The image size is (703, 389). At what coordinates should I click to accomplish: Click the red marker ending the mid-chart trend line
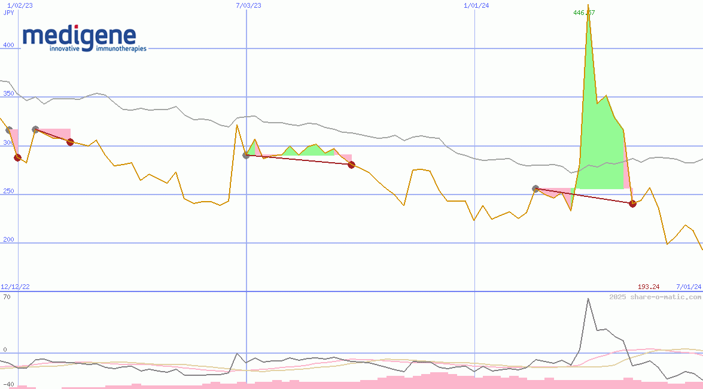pyautogui.click(x=351, y=165)
